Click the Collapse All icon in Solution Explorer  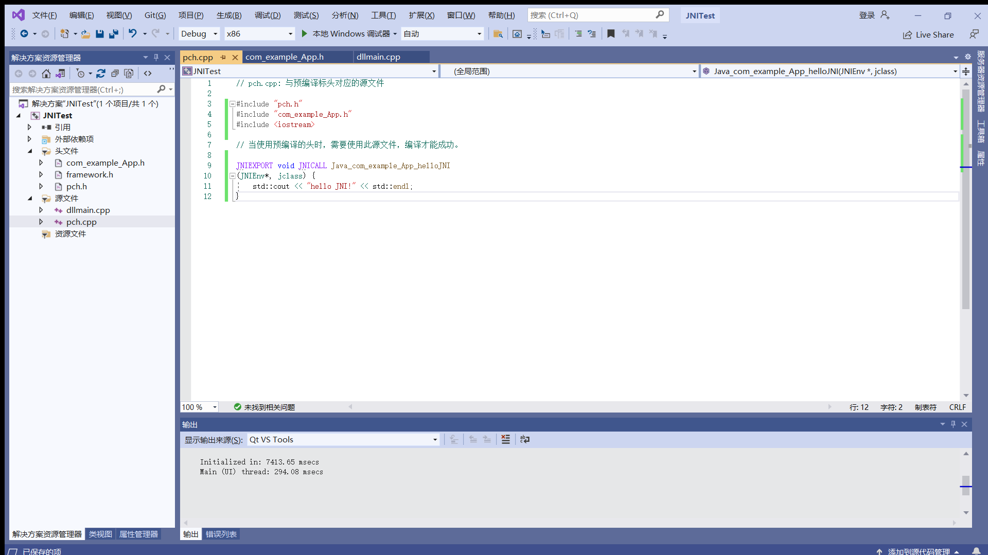[115, 73]
